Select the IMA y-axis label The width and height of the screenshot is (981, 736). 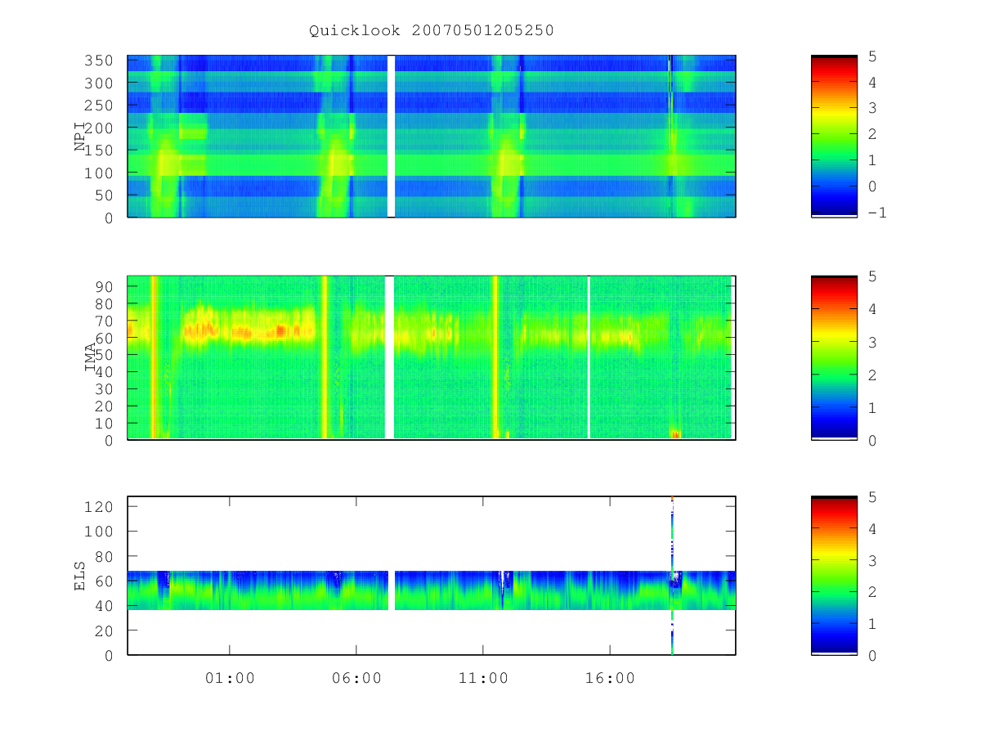91,358
